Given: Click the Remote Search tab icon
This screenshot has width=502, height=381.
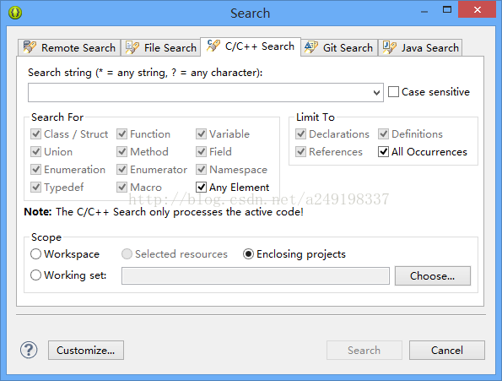Looking at the screenshot, I should click(30, 47).
